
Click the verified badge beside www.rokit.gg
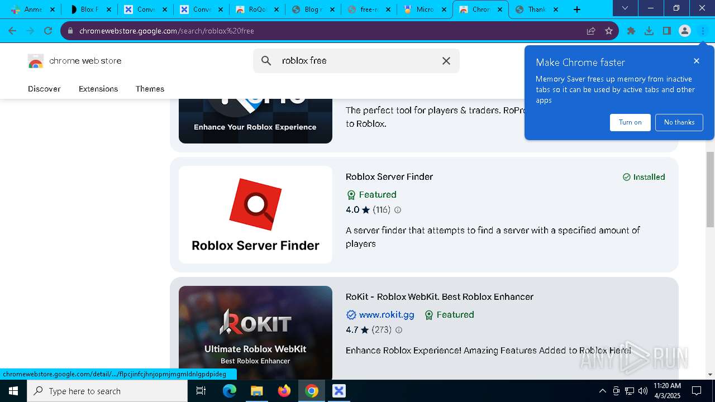[x=351, y=314]
